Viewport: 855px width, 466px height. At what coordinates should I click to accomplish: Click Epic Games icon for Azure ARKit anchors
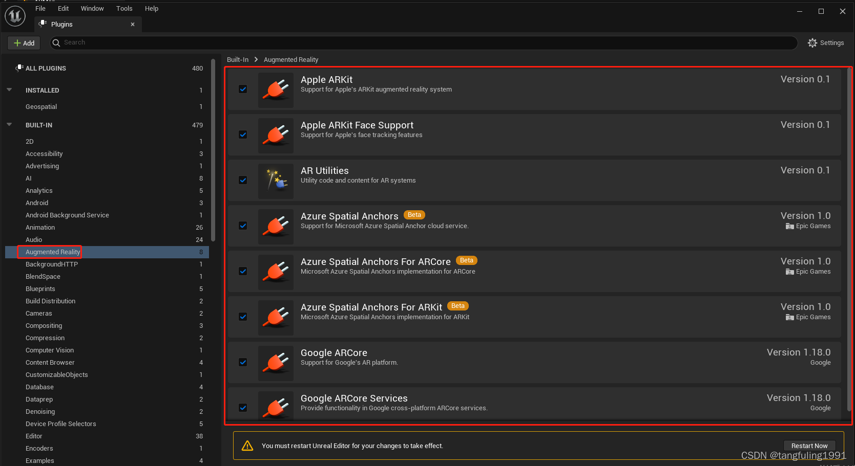coord(789,317)
